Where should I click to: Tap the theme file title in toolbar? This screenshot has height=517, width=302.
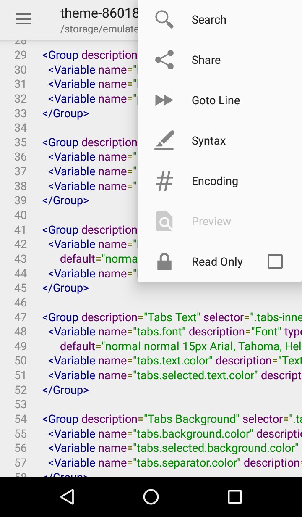point(99,13)
